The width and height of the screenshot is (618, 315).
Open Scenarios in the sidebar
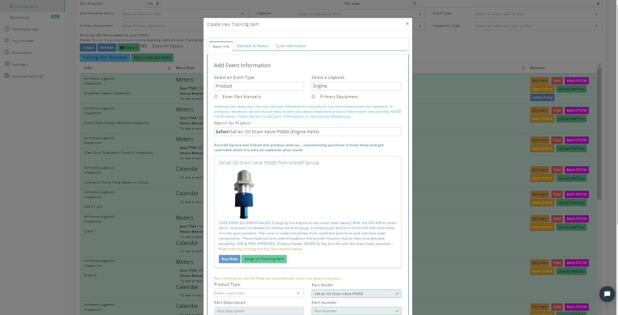coord(20,17)
